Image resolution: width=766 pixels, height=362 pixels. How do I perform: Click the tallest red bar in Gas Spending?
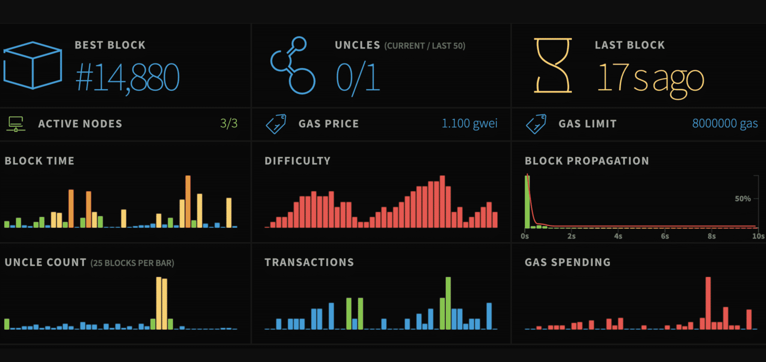click(x=708, y=303)
